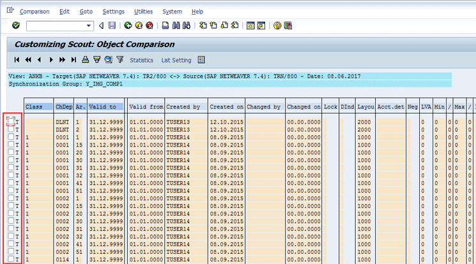Click the Print icon in the standard toolbar

click(165, 26)
